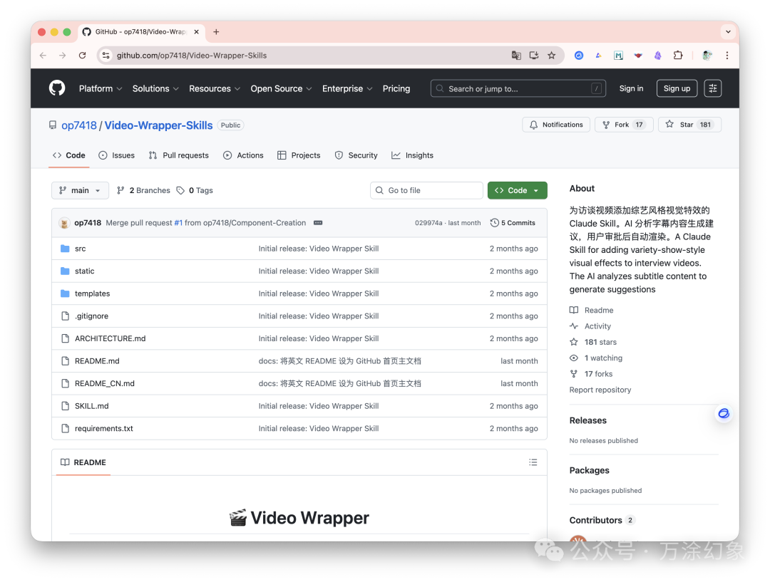Click the GitHub logo icon

coord(56,88)
